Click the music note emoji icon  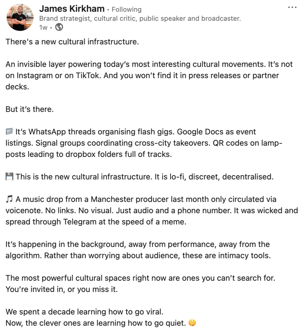[x=9, y=199]
